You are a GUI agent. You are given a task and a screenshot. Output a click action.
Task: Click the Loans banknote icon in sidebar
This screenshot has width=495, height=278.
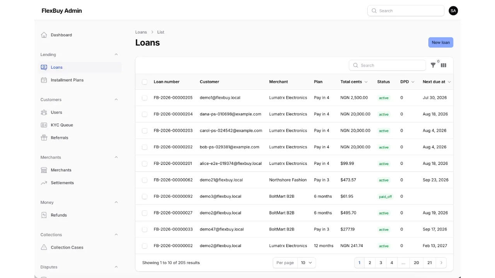(44, 67)
